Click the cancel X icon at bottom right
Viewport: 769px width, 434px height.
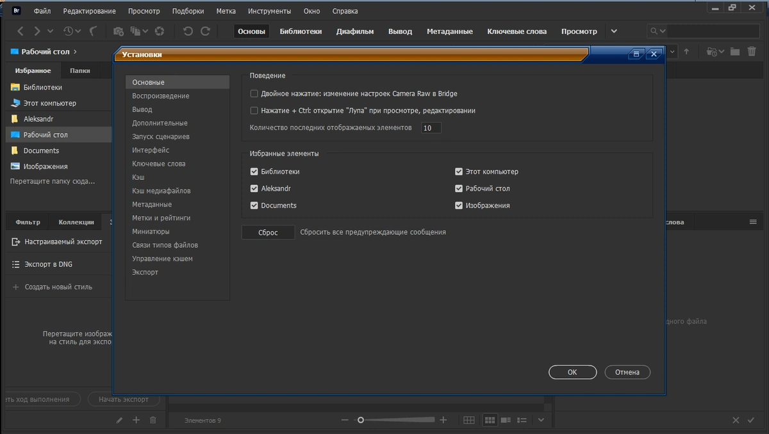point(736,420)
